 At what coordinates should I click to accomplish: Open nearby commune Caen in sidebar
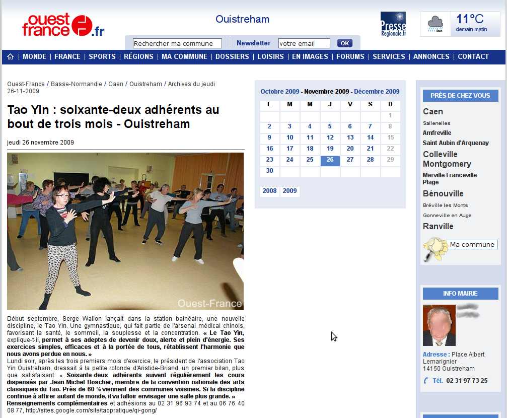point(432,112)
